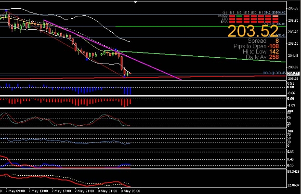Click the green MACD M5 signal cell

(239, 16)
